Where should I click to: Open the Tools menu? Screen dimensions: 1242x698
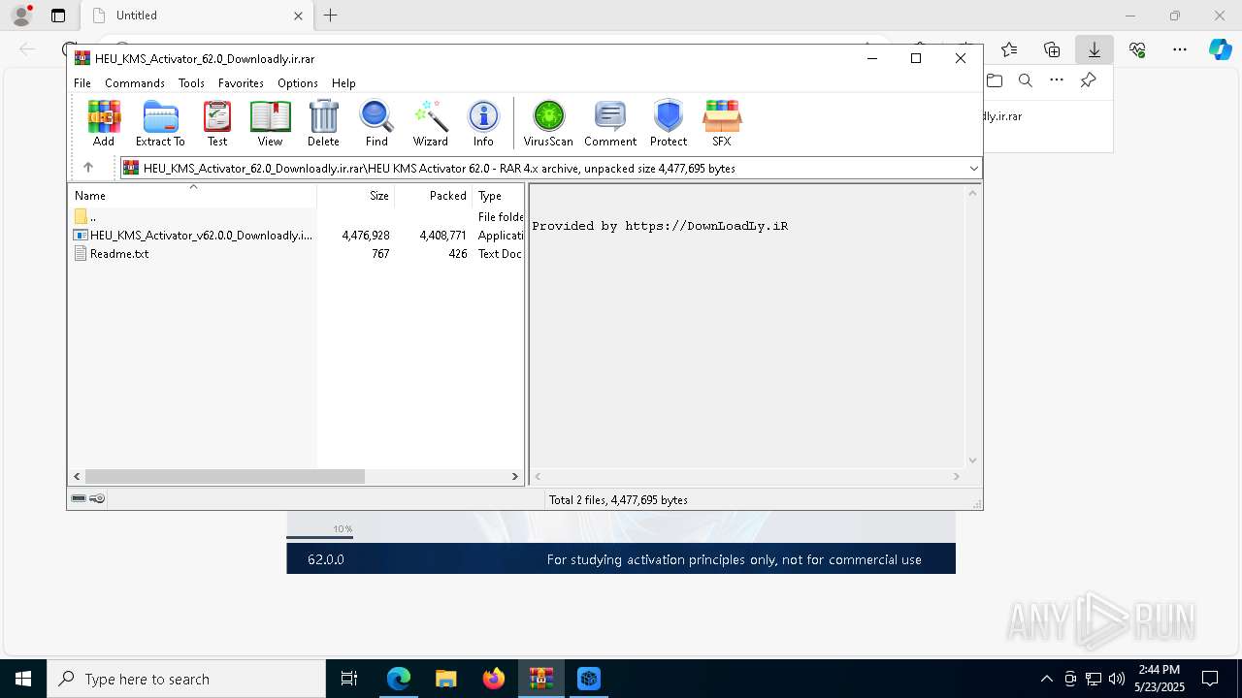click(191, 83)
